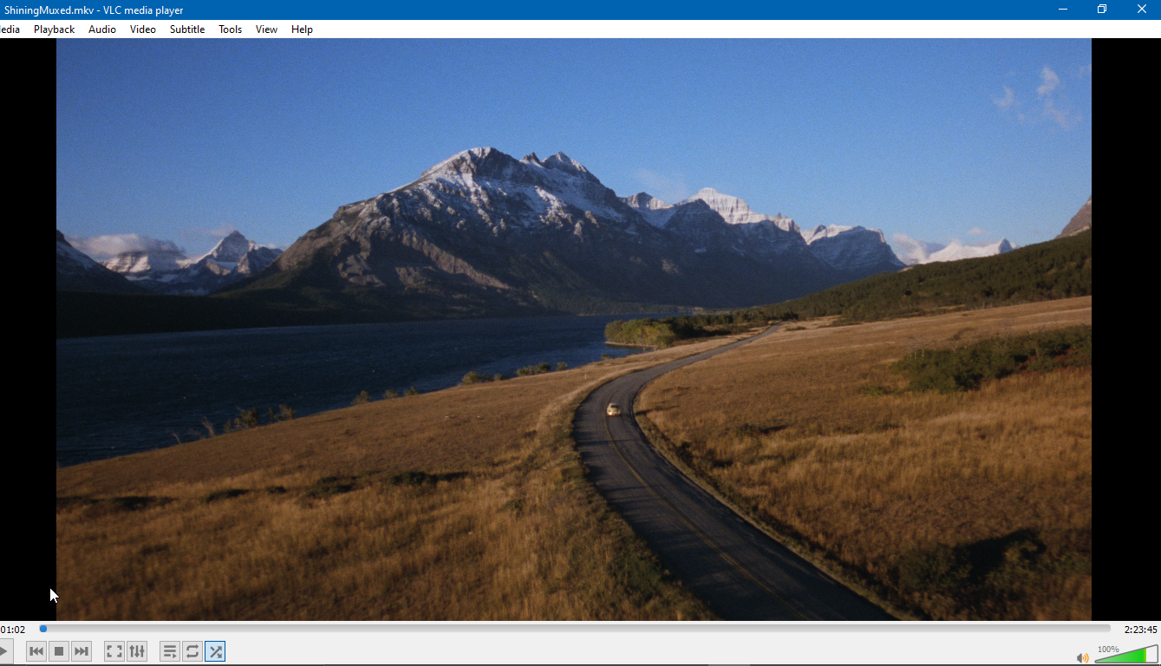Skip to next media in playlist
The image size is (1161, 666).
click(82, 651)
